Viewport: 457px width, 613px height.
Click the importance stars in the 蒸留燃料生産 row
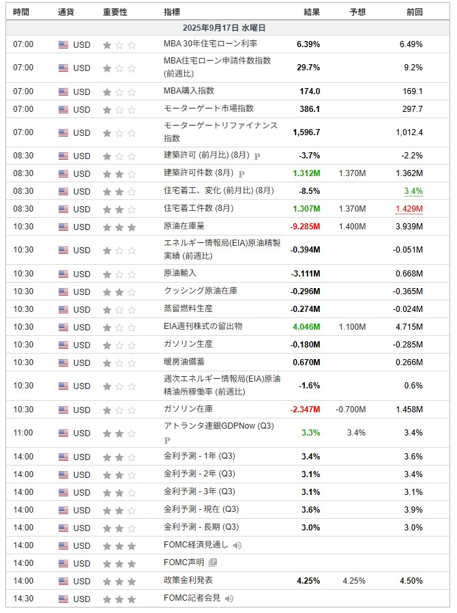click(119, 309)
